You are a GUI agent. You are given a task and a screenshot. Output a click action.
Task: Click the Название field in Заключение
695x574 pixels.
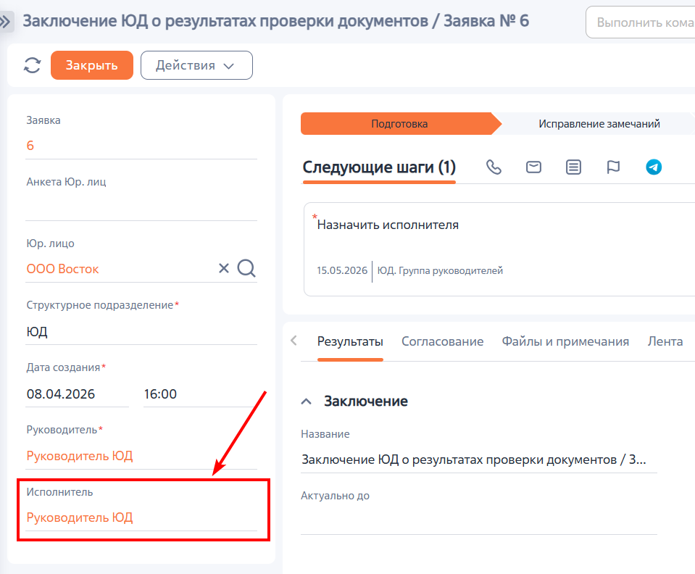click(479, 459)
